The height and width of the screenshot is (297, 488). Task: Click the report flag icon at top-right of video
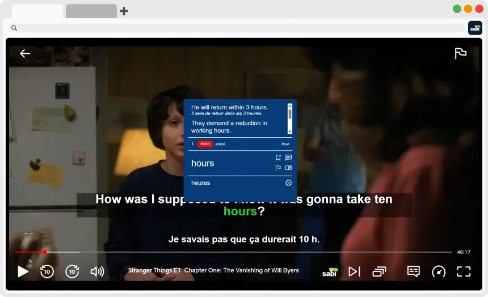click(460, 53)
